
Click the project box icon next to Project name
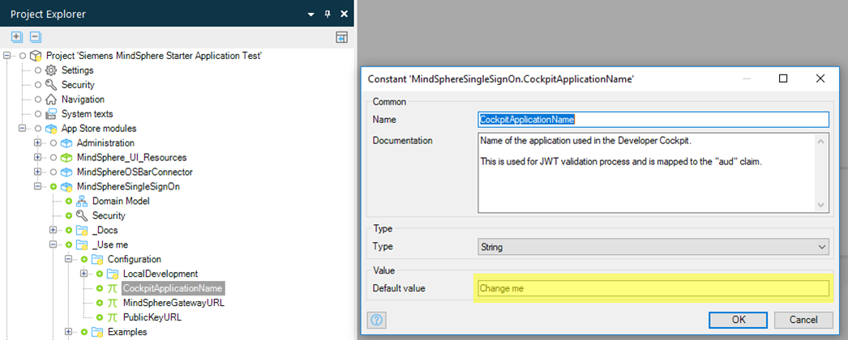[36, 56]
